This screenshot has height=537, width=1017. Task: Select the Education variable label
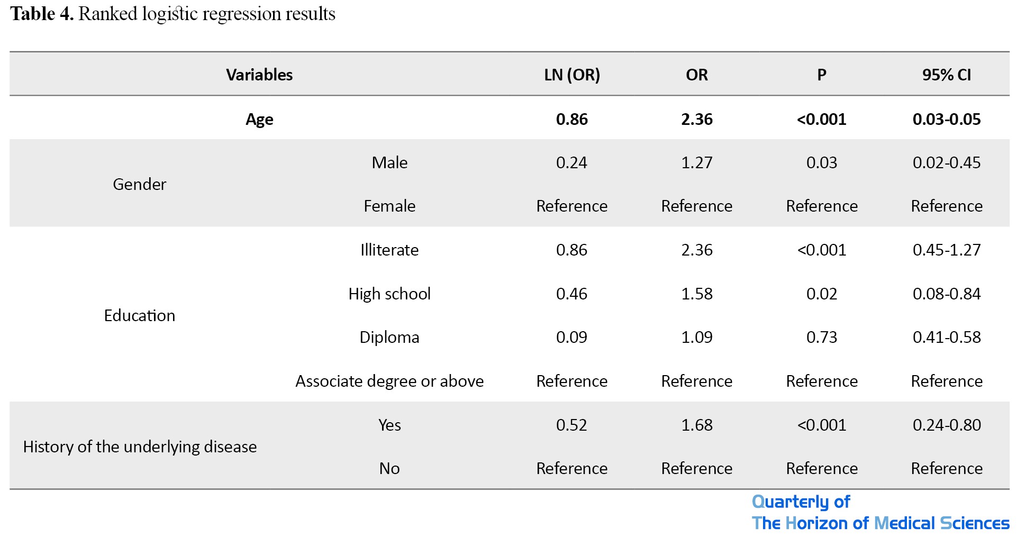coord(139,315)
